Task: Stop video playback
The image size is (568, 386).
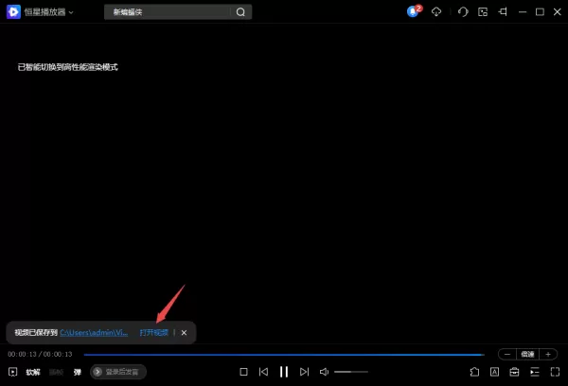Action: click(244, 372)
